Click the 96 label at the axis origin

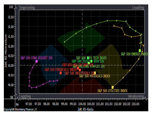click(x=17, y=104)
